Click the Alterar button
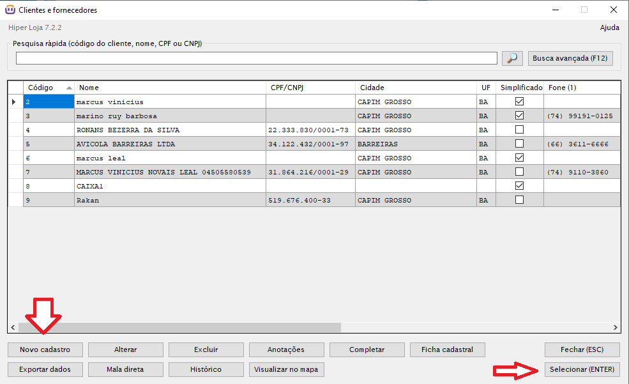 (126, 349)
